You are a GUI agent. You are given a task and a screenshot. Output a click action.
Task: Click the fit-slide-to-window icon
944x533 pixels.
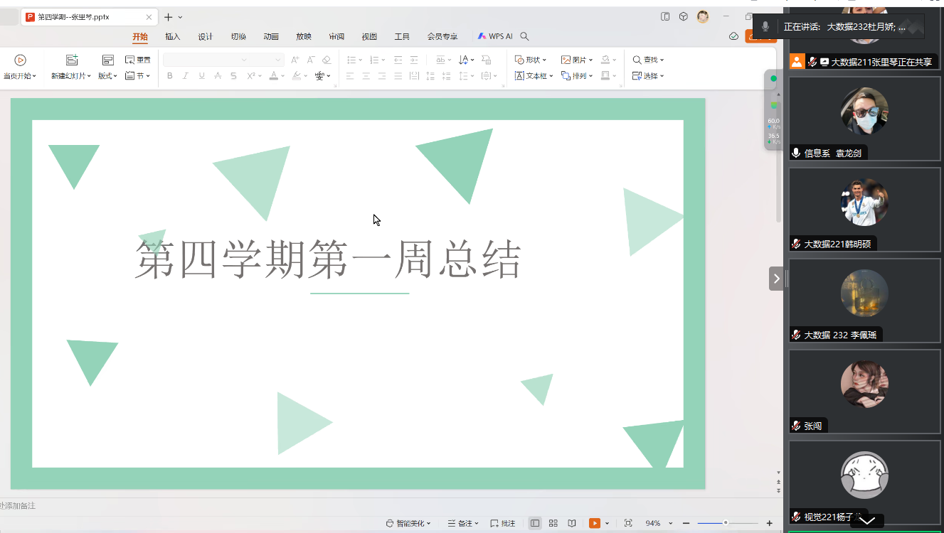click(x=628, y=524)
